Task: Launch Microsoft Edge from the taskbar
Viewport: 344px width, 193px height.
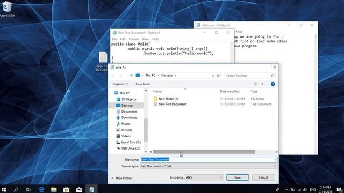Action: click(41, 189)
